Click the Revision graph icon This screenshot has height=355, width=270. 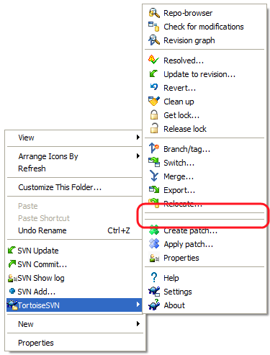[x=154, y=40]
